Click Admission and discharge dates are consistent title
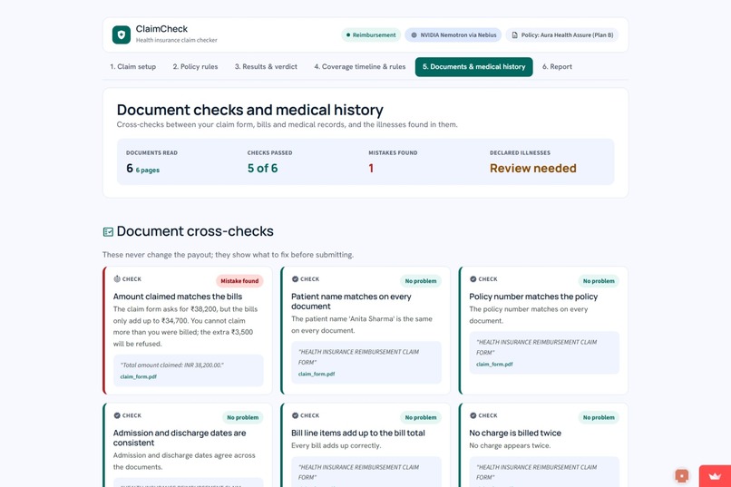This screenshot has width=731, height=487. click(x=180, y=438)
